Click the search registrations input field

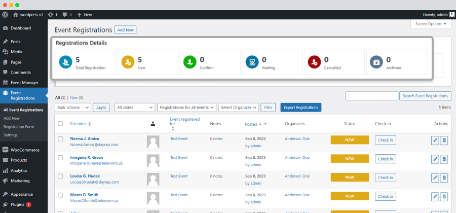371,96
